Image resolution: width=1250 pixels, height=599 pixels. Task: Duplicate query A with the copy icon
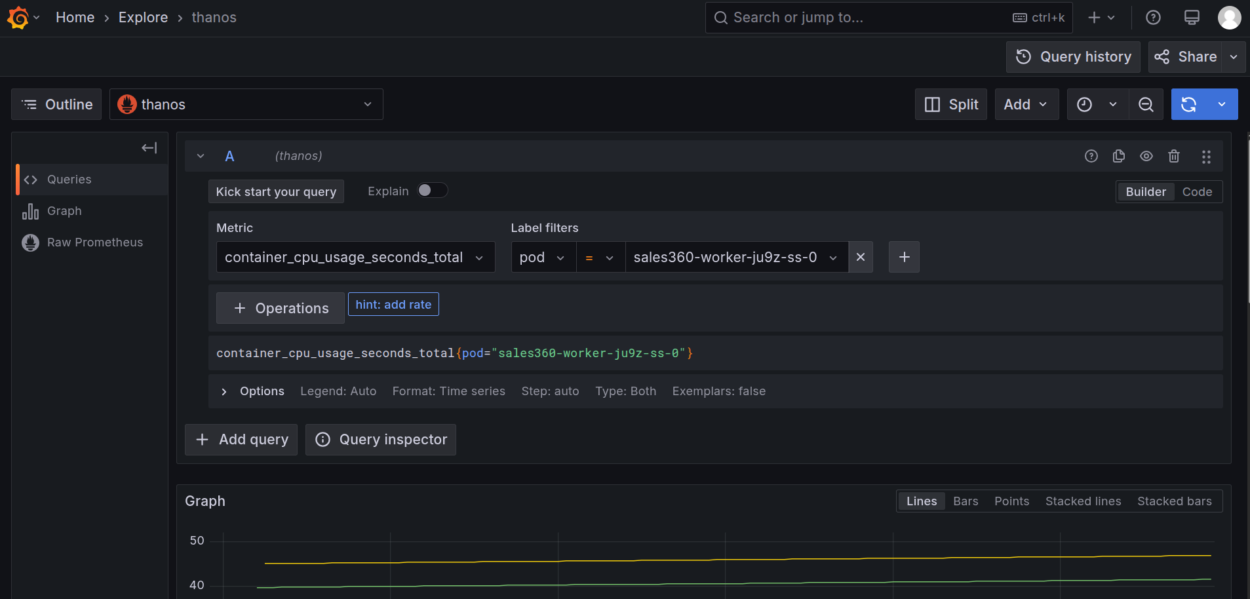[x=1118, y=156]
